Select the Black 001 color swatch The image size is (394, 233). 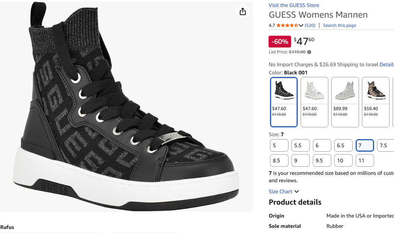284,102
